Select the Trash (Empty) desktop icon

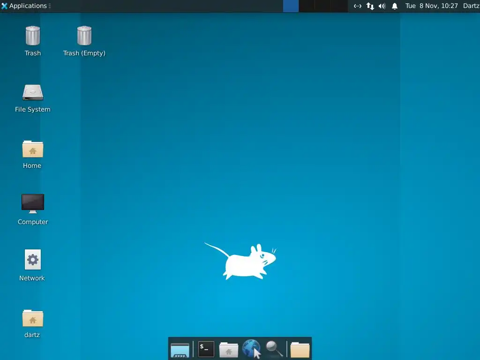click(x=84, y=36)
